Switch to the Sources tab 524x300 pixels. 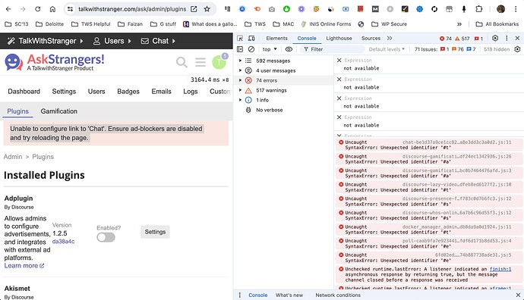click(371, 39)
